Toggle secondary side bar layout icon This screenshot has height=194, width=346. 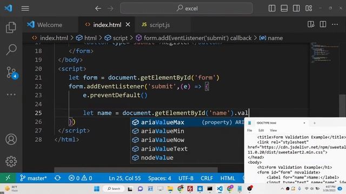[x=296, y=9]
